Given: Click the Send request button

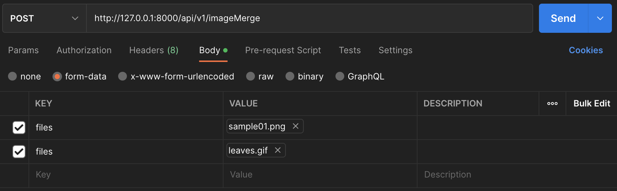Looking at the screenshot, I should (x=563, y=18).
